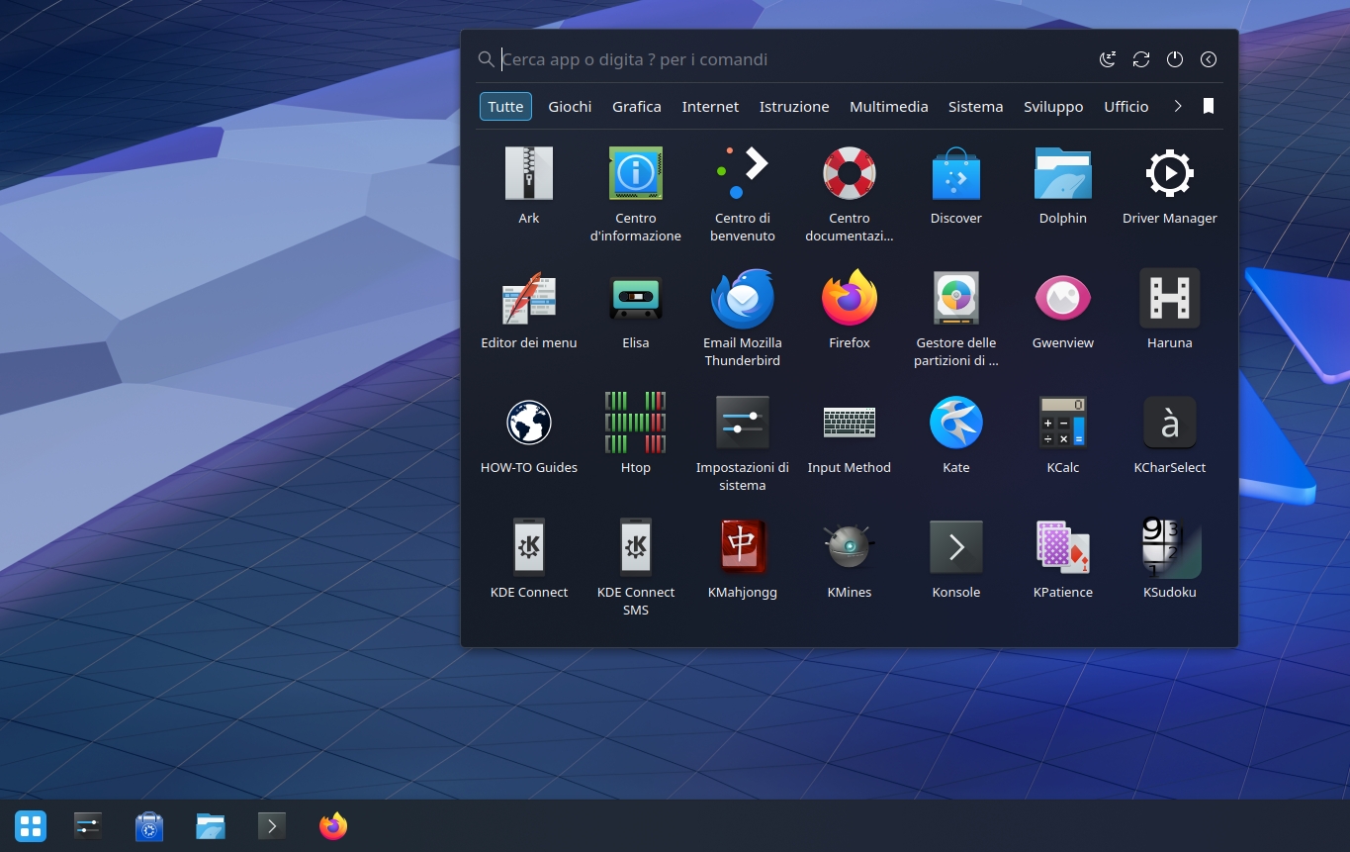The height and width of the screenshot is (852, 1350).
Task: Expand more session options arrow
Action: (1209, 59)
